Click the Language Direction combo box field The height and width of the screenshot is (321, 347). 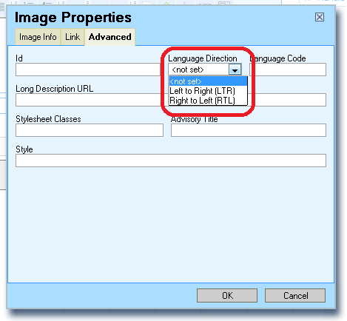205,70
